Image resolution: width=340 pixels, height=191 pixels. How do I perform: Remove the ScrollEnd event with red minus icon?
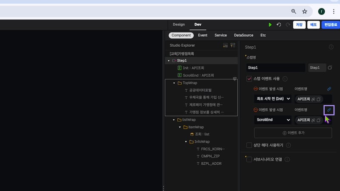[256, 110]
